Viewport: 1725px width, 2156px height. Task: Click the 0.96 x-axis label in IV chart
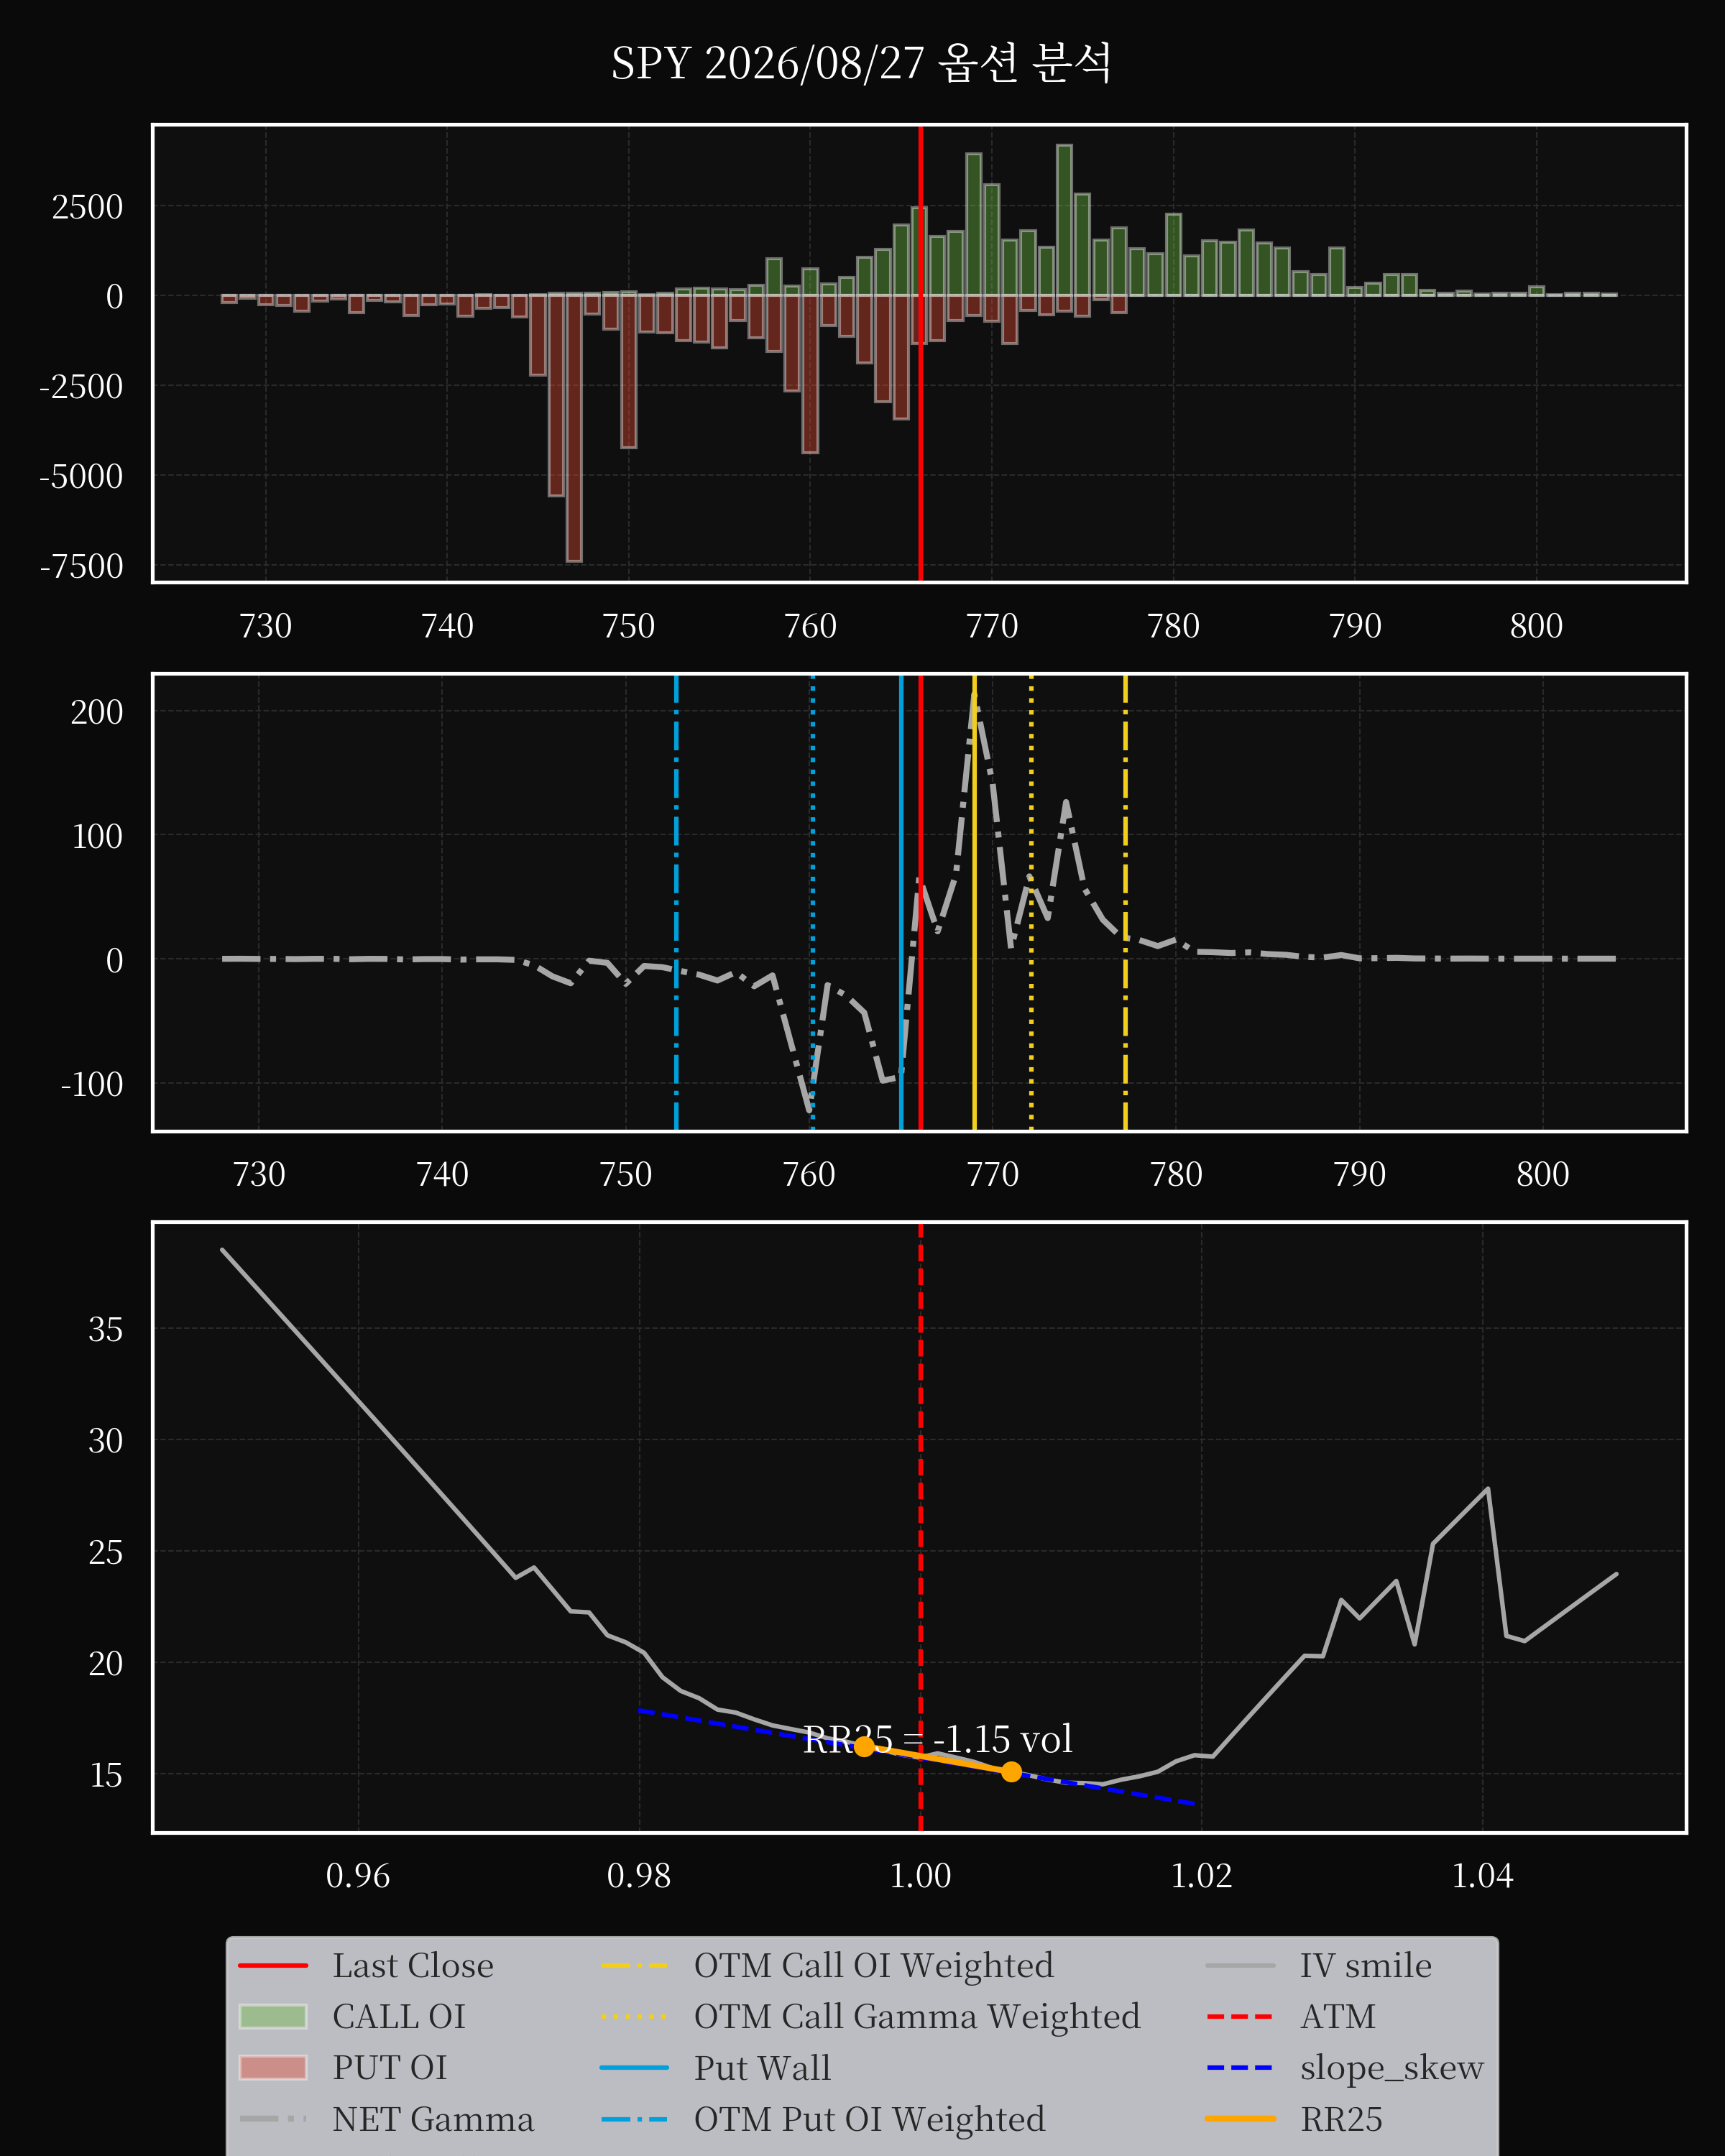(x=358, y=1875)
